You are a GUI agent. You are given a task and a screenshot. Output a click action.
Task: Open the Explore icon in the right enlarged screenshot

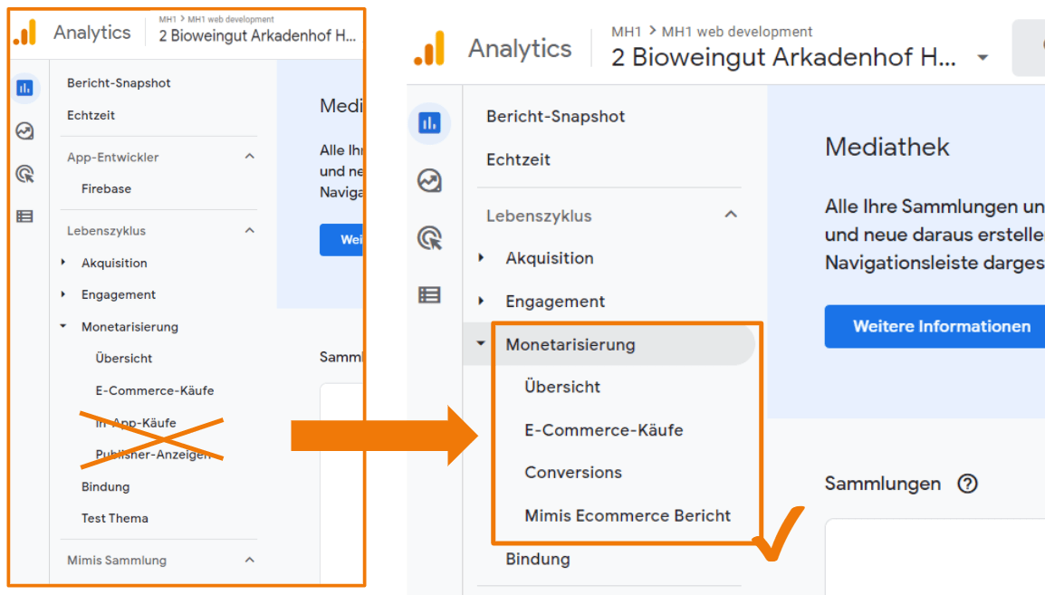(x=429, y=180)
